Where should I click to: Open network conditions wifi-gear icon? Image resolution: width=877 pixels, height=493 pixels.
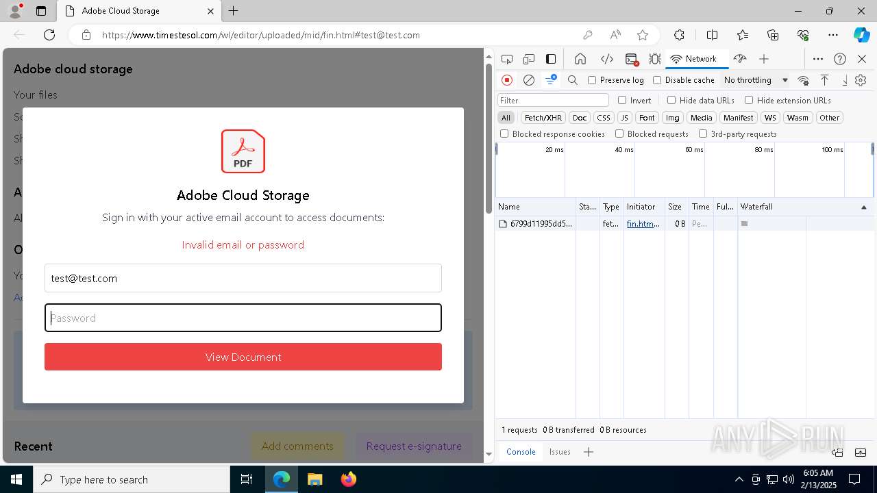[x=803, y=80]
